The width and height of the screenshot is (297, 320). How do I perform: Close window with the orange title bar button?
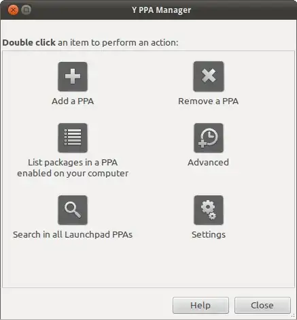[13, 10]
